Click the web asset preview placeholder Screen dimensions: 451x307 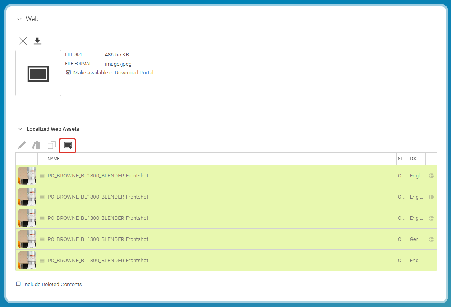point(38,73)
